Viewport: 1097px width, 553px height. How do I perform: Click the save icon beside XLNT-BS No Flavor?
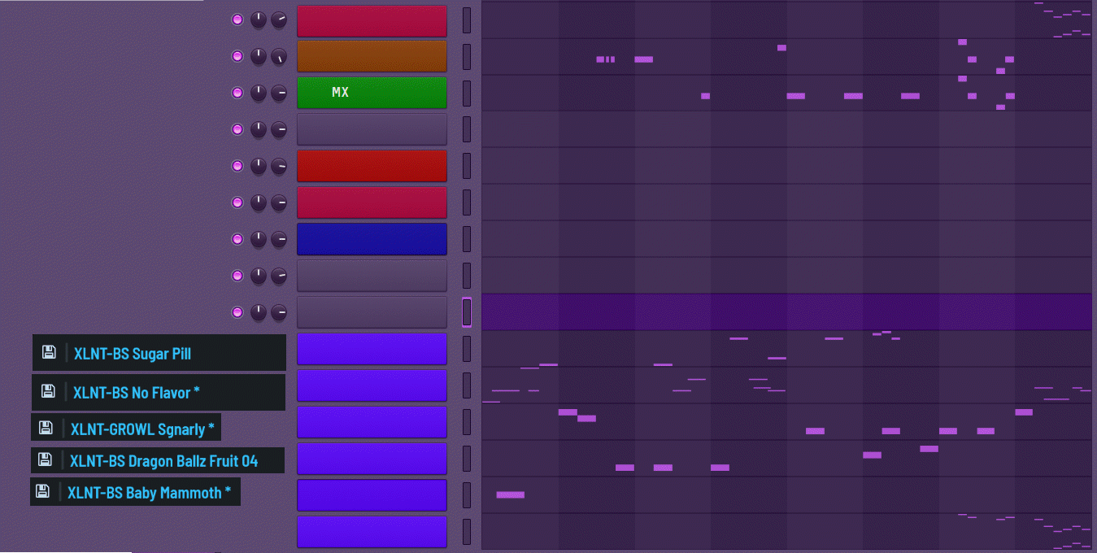coord(49,391)
